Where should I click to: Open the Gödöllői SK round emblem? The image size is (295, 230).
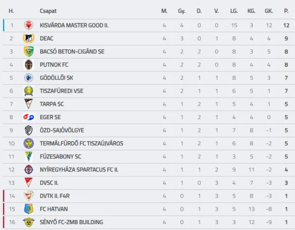point(29,78)
